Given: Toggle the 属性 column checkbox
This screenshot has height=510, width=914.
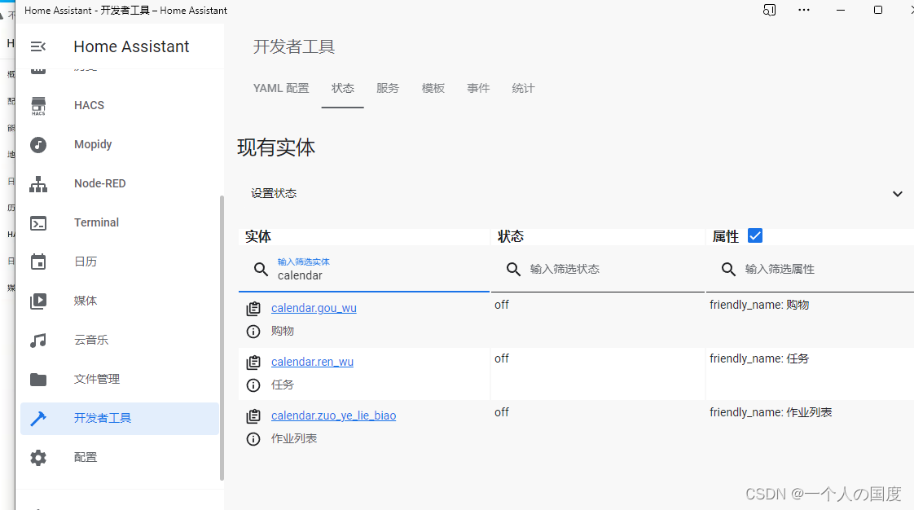Looking at the screenshot, I should (754, 235).
